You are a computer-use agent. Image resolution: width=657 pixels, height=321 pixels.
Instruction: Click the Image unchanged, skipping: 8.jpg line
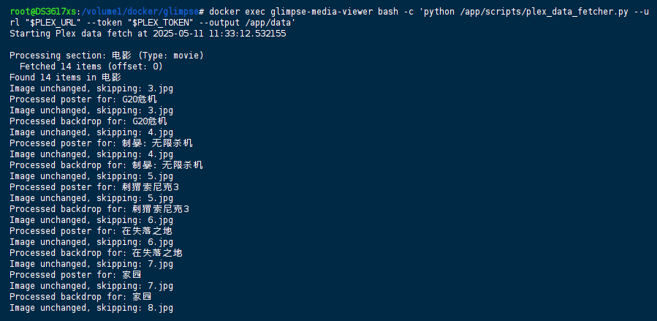click(91, 308)
